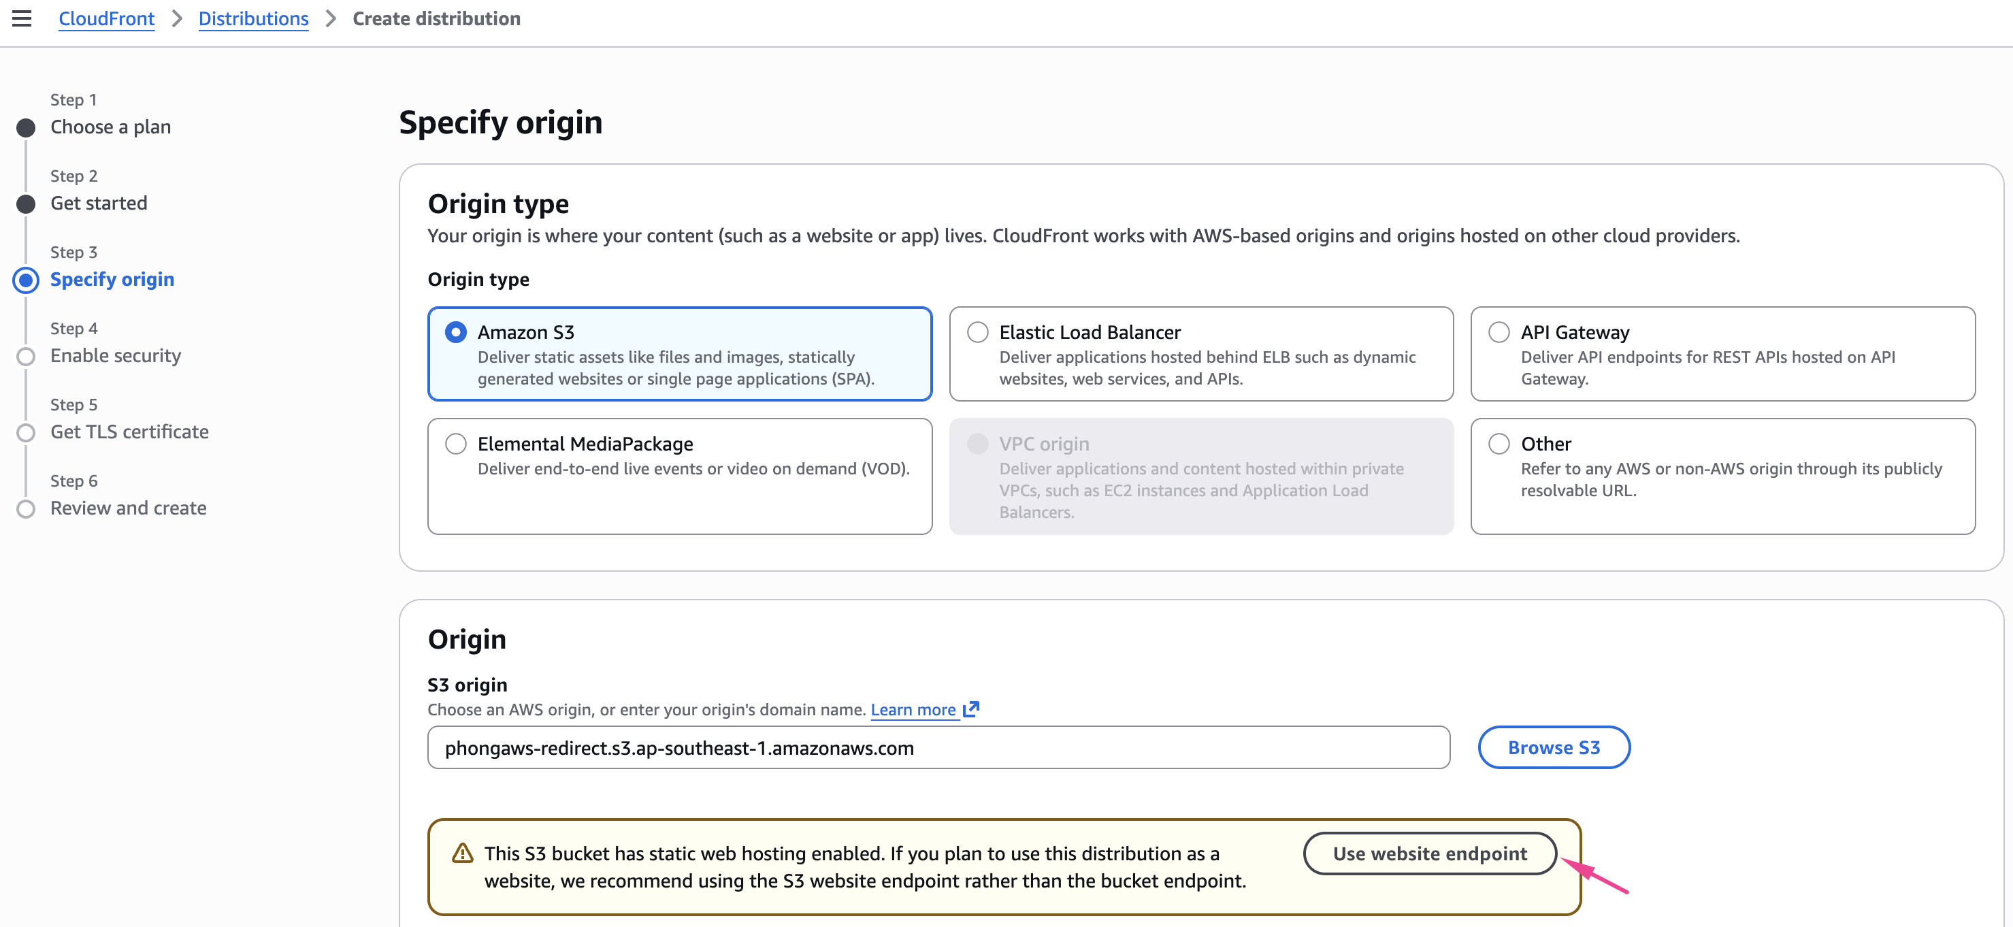Screen dimensions: 2013x927
Task: Select Elastic Load Balancer origin type
Action: coord(978,332)
